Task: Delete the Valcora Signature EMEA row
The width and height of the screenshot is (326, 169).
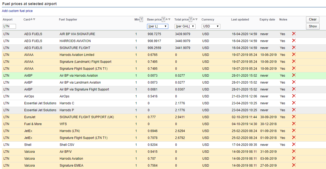Action: pos(294,165)
